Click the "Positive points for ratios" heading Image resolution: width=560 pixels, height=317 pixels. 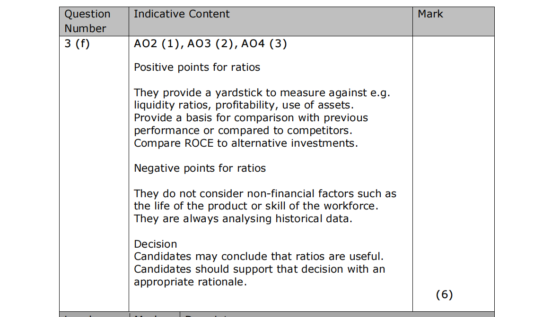[197, 67]
